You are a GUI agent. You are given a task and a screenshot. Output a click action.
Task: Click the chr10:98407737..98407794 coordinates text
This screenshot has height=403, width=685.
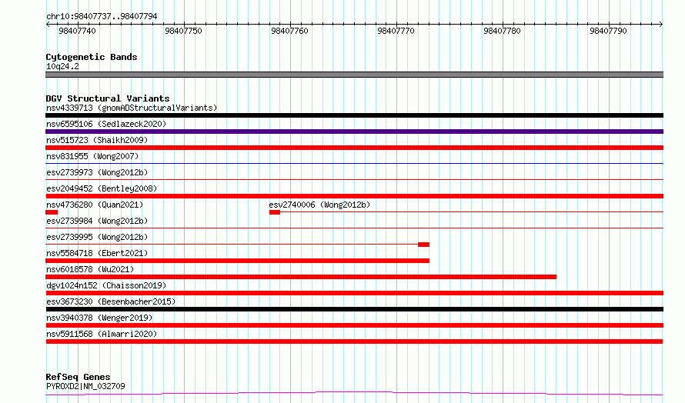102,17
